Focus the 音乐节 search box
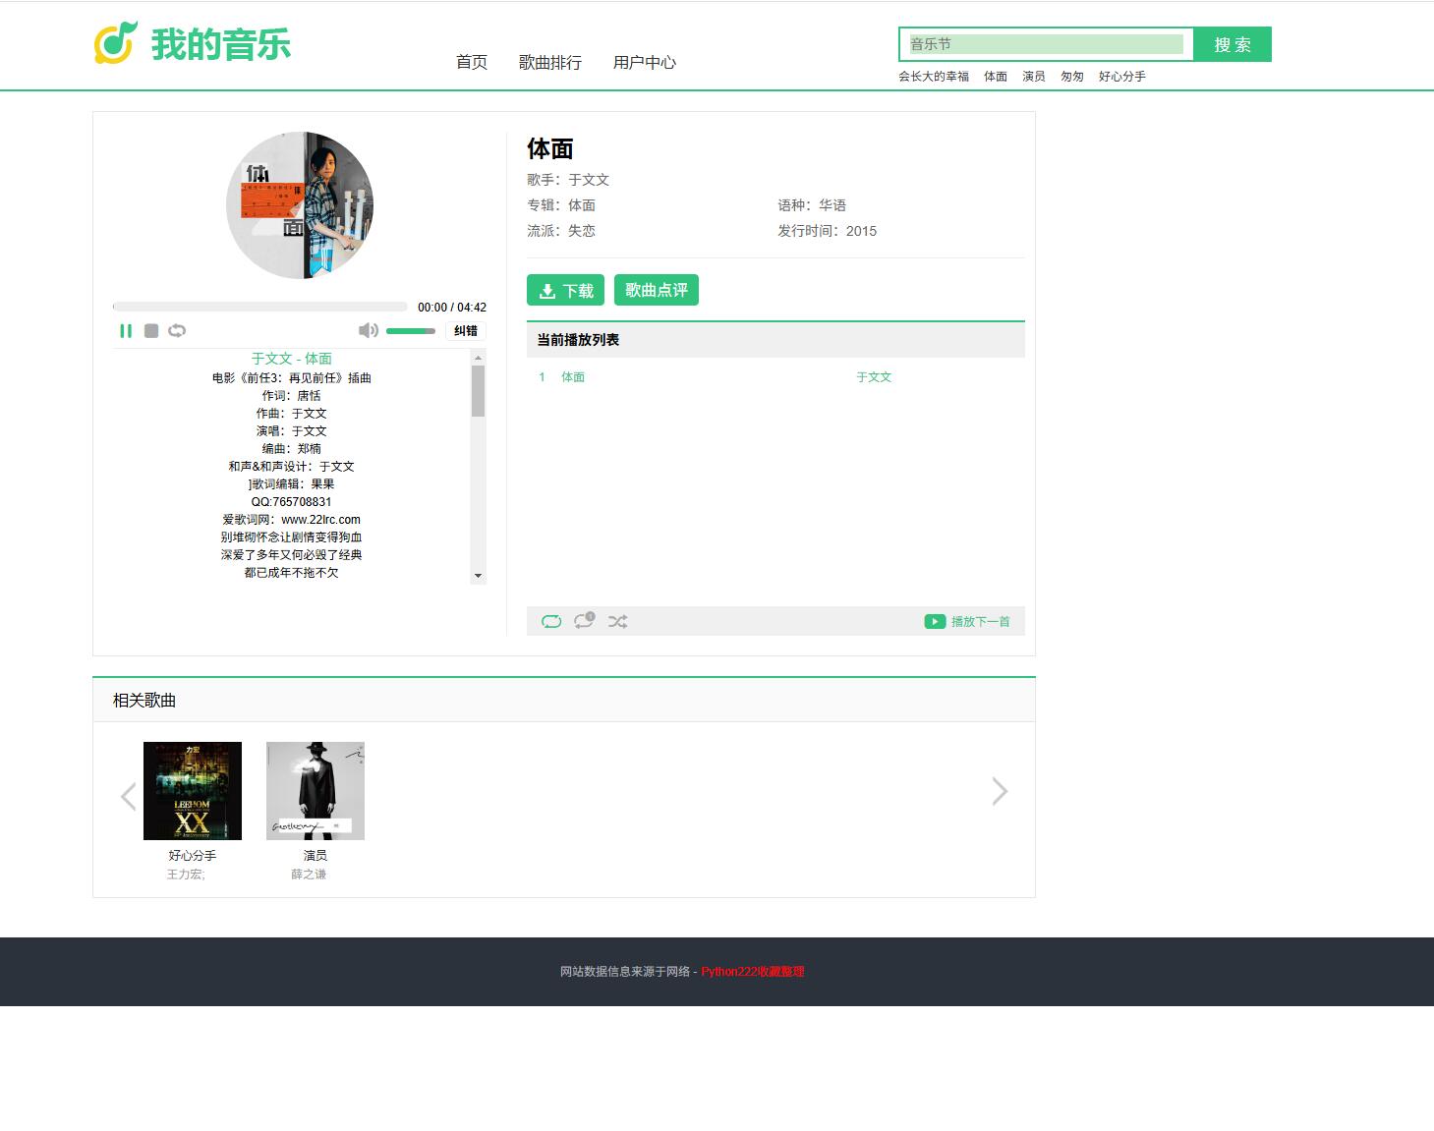The width and height of the screenshot is (1434, 1131). click(x=1046, y=44)
